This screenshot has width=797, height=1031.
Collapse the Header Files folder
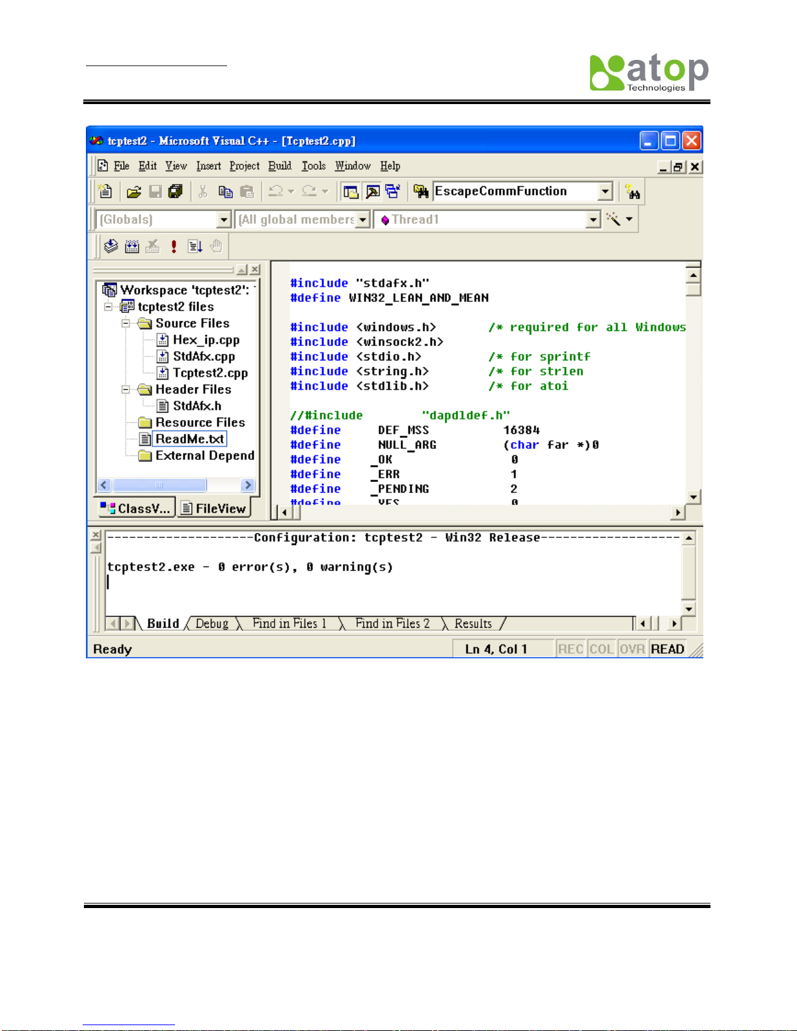pos(126,390)
